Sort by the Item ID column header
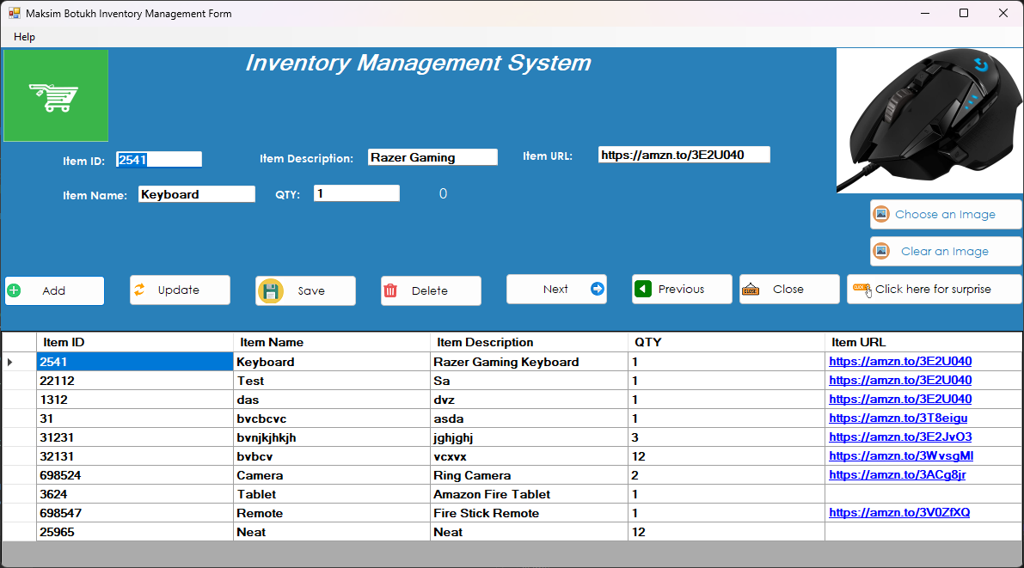 135,342
